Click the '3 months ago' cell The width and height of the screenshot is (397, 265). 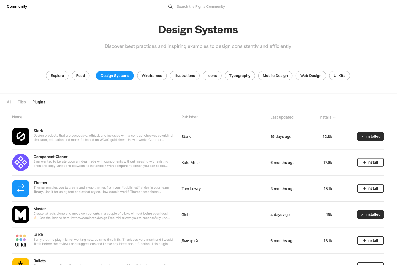[282, 189]
